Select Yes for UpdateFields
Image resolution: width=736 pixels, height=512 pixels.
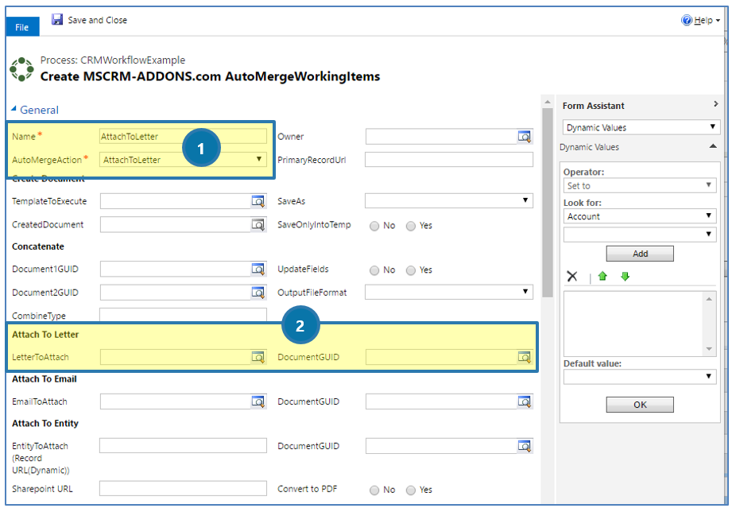(411, 270)
